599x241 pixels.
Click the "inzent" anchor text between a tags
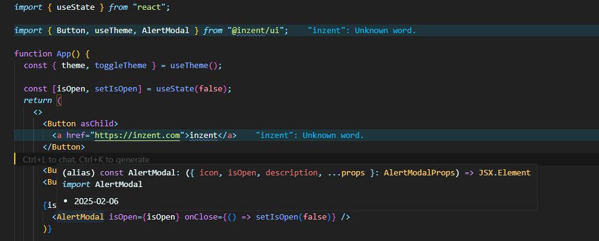tap(203, 136)
